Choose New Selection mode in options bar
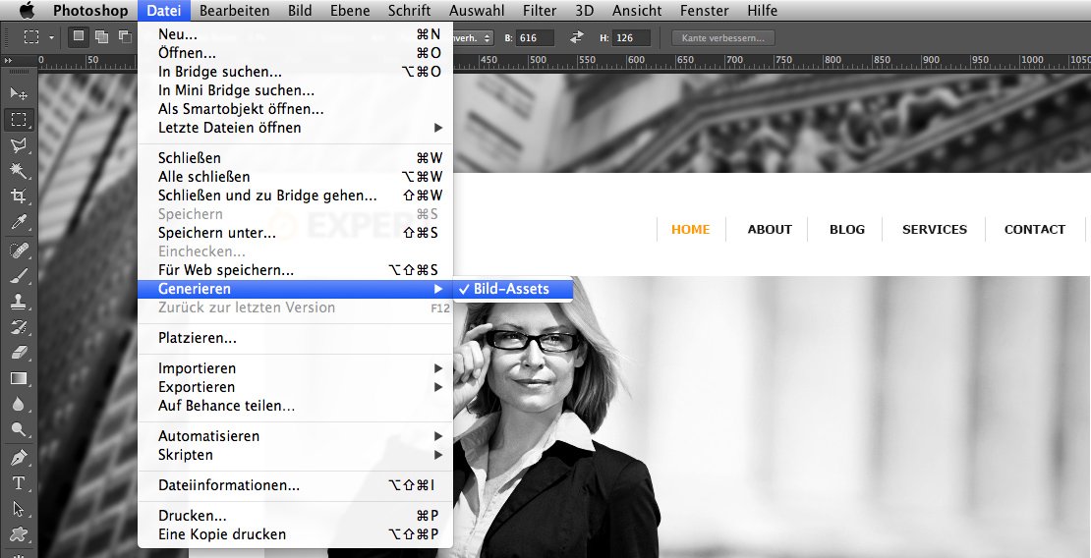This screenshot has width=1091, height=558. 79,37
